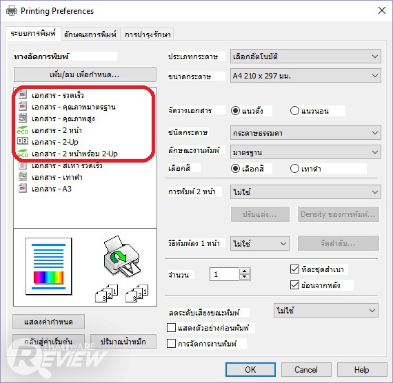Click the Cancel button
The height and width of the screenshot is (383, 393).
(306, 369)
